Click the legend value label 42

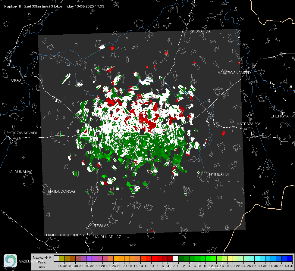(292, 266)
